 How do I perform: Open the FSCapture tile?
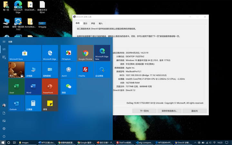69,53
